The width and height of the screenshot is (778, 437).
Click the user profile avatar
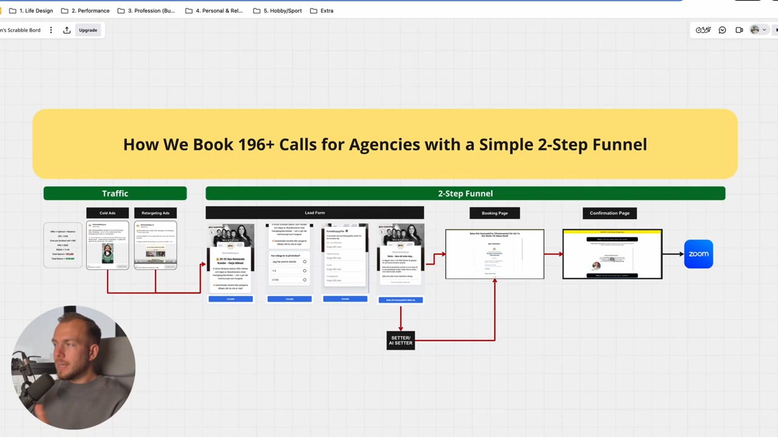pos(755,30)
